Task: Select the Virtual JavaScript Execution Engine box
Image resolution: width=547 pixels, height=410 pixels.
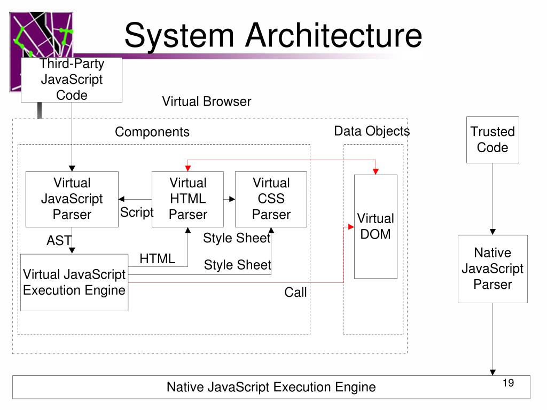Action: 74,282
